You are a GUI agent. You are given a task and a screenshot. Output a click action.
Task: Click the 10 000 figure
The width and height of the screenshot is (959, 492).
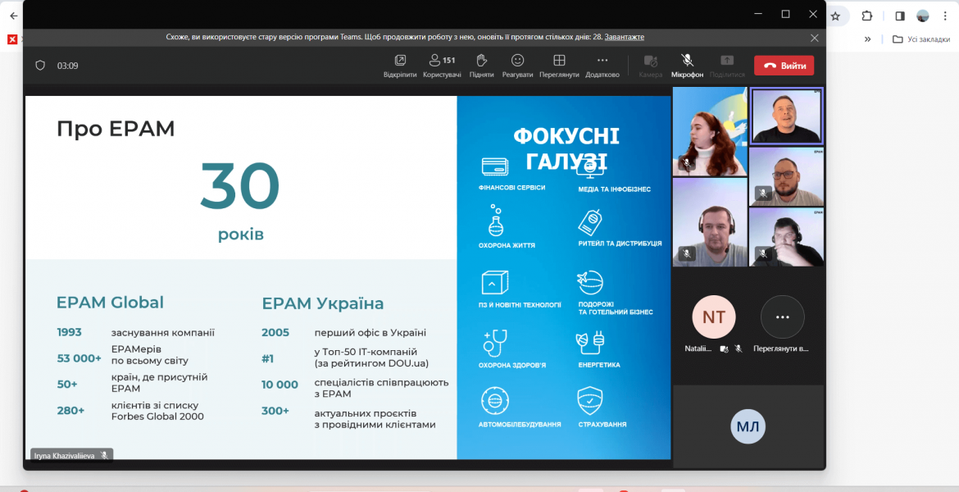[280, 385]
